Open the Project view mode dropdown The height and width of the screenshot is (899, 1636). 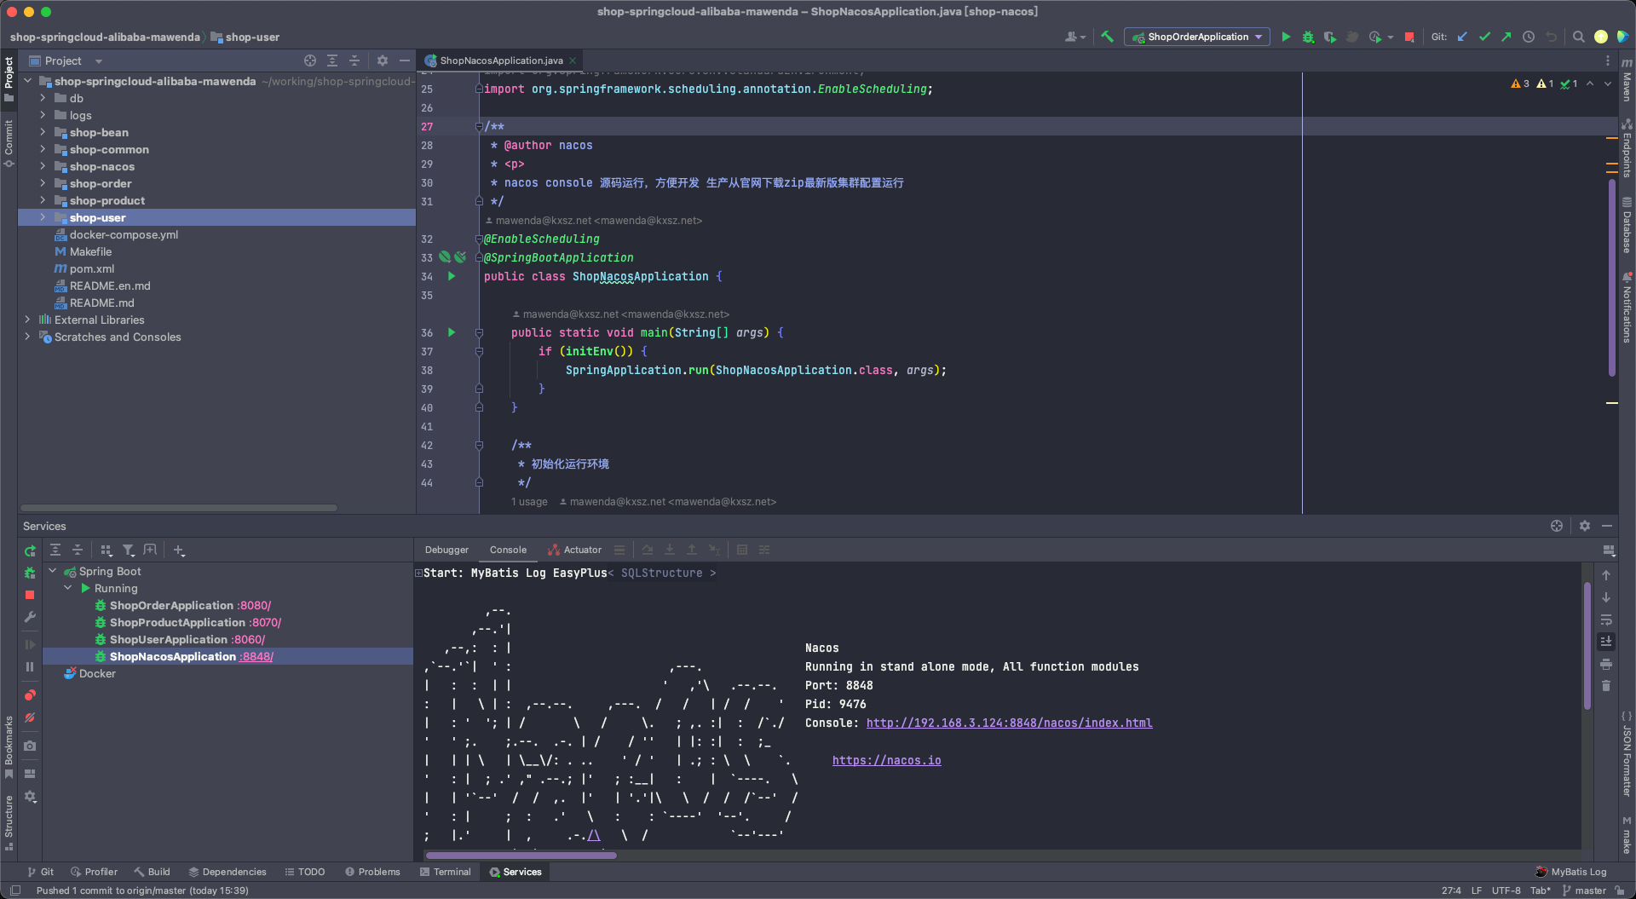(99, 61)
